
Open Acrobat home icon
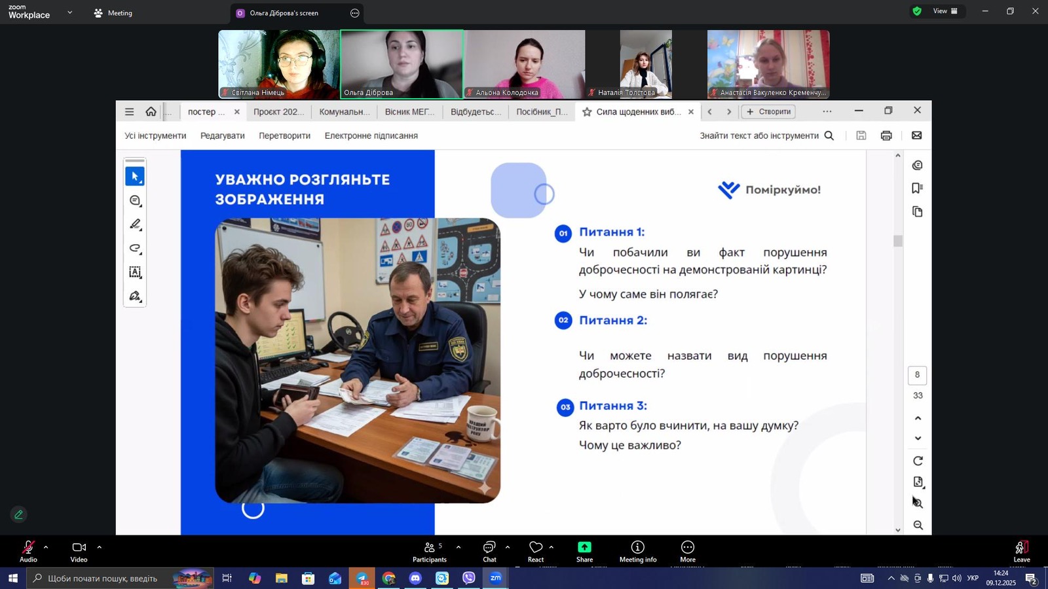[x=151, y=112]
